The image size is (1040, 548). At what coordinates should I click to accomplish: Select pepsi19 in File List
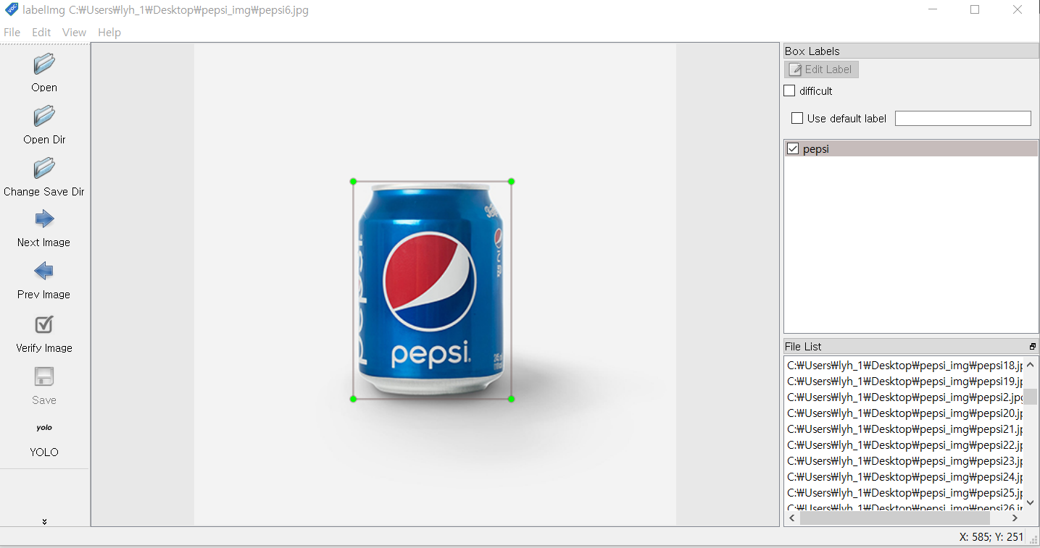904,382
